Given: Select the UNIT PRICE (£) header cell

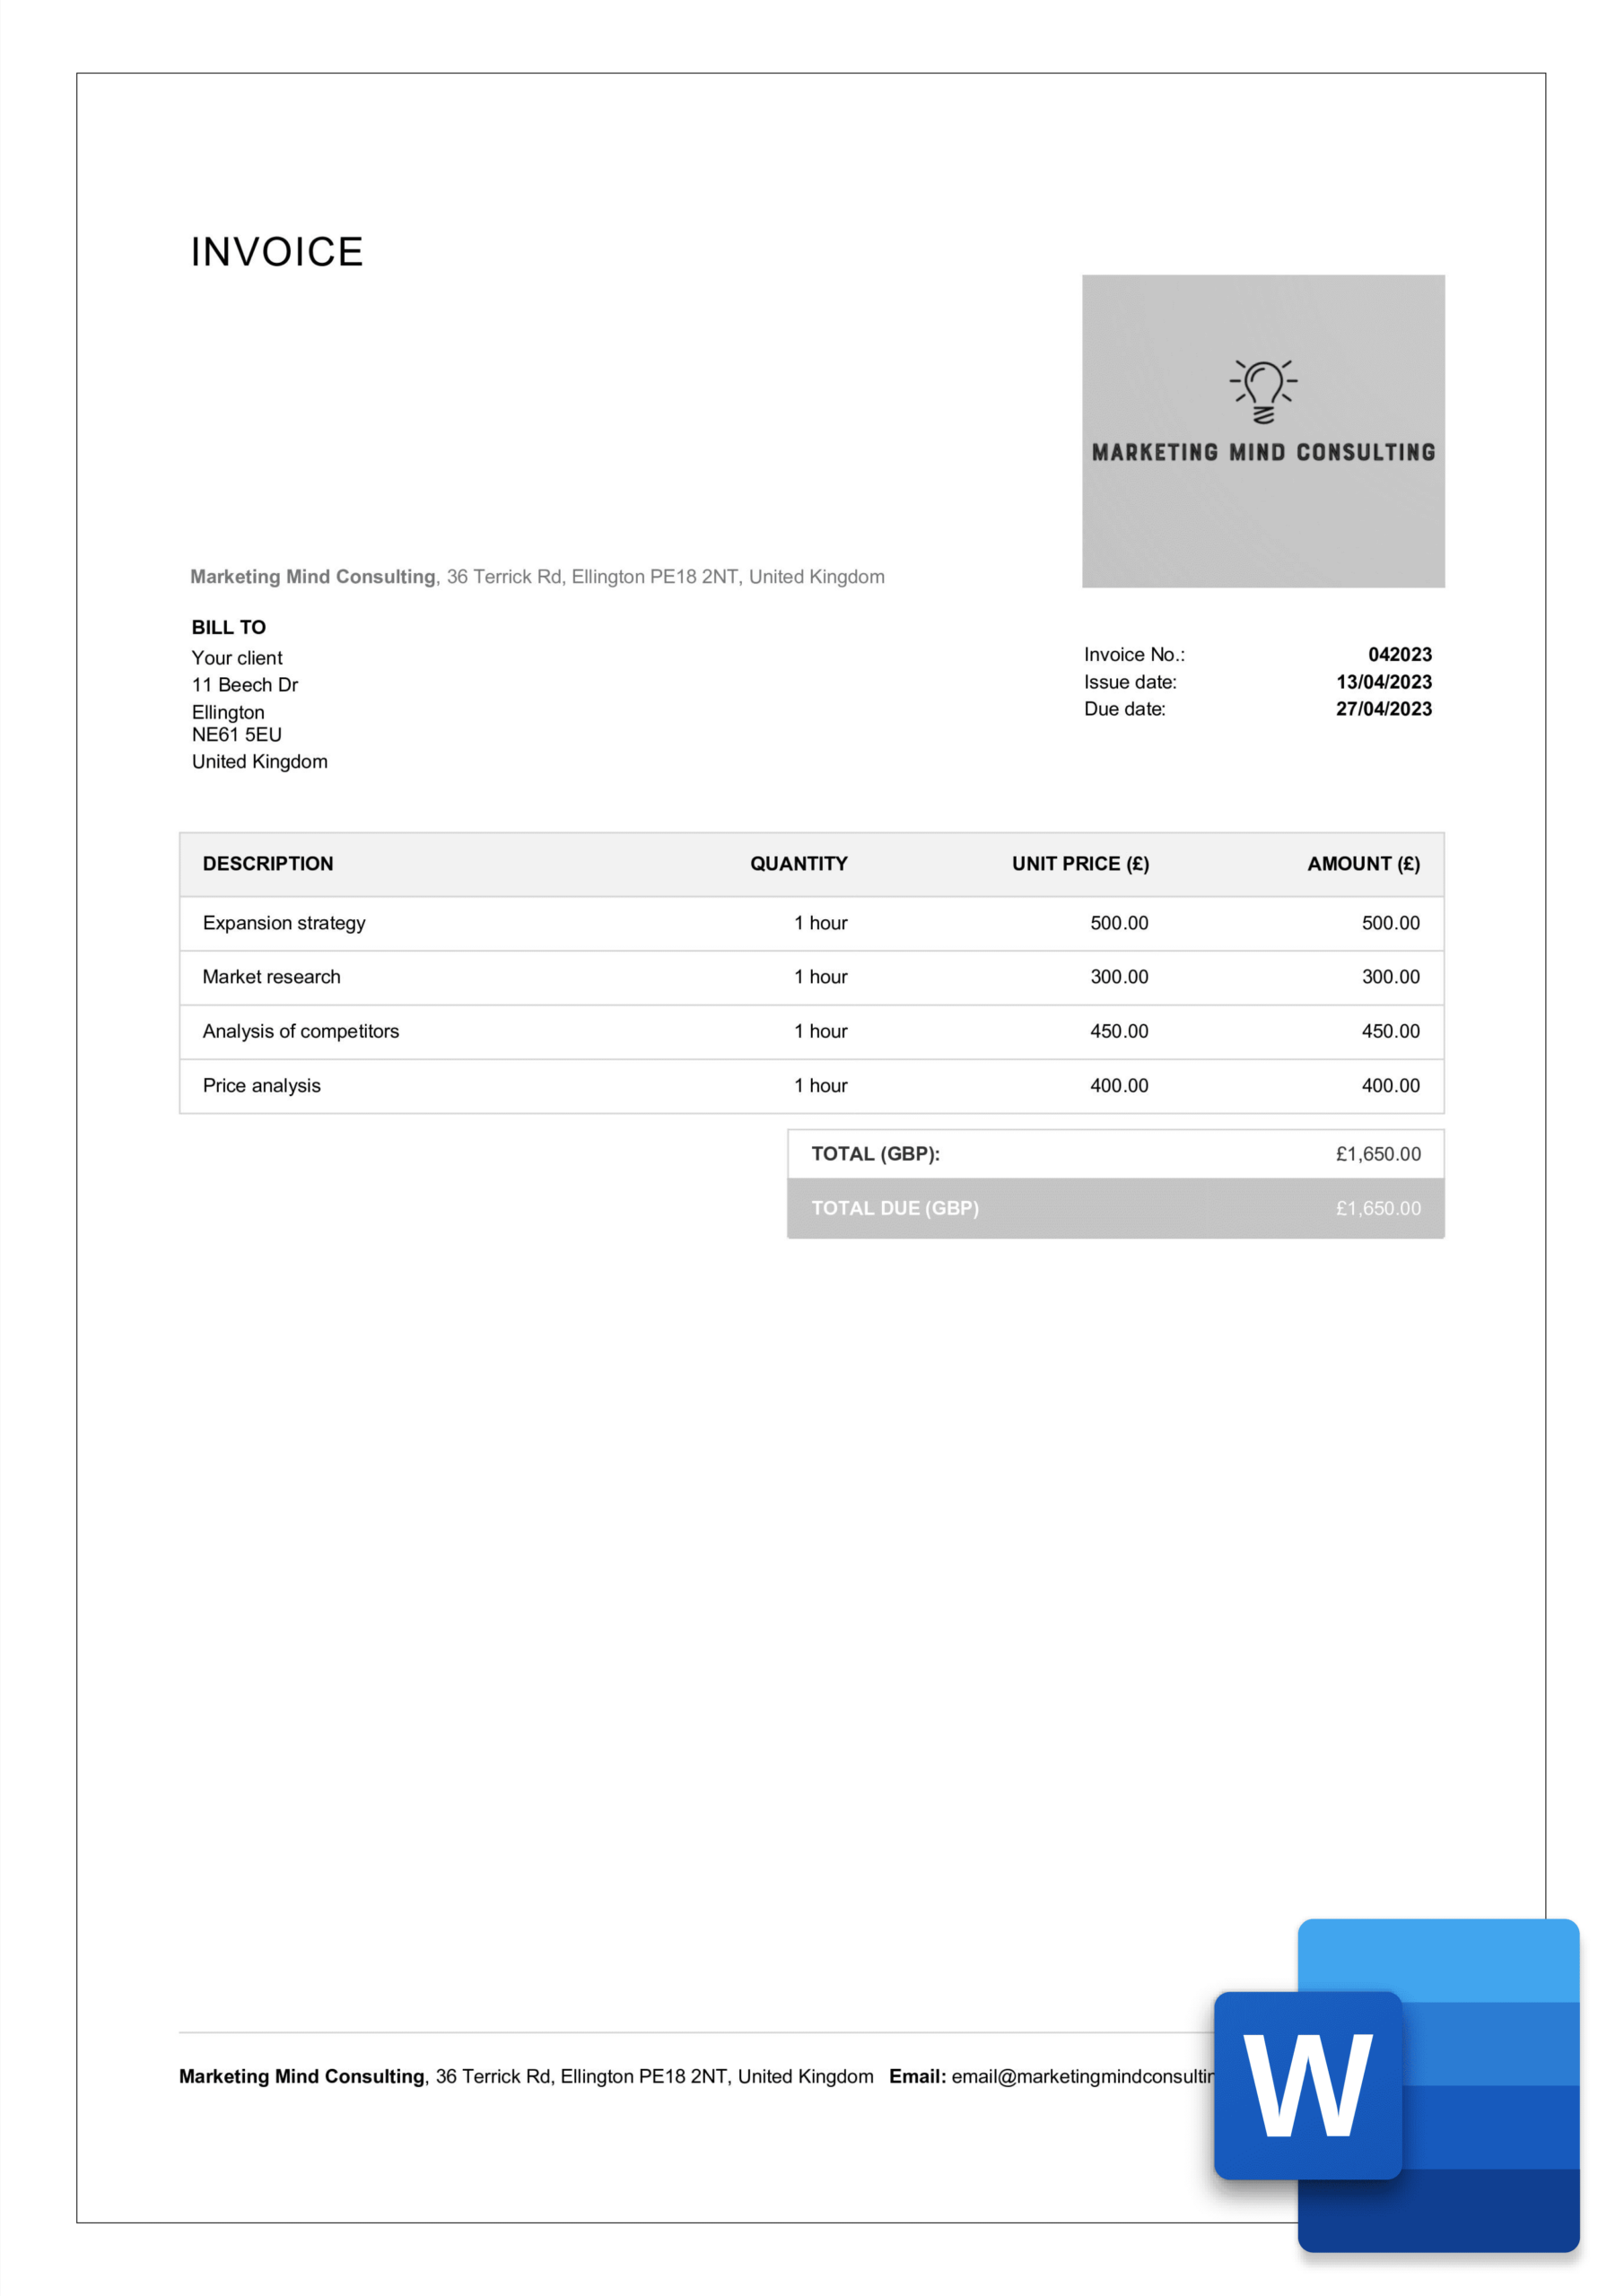Looking at the screenshot, I should click(x=1079, y=863).
